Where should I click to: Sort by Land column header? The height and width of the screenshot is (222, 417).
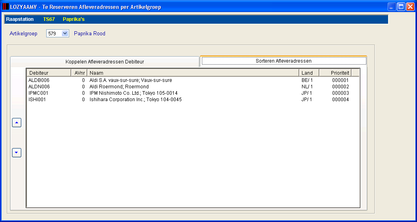[309, 73]
